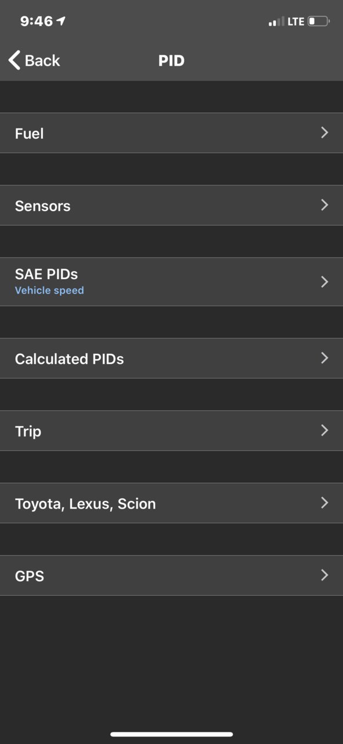The height and width of the screenshot is (744, 343).
Task: Tap the chevron on Calculated PIDs row
Action: [325, 357]
